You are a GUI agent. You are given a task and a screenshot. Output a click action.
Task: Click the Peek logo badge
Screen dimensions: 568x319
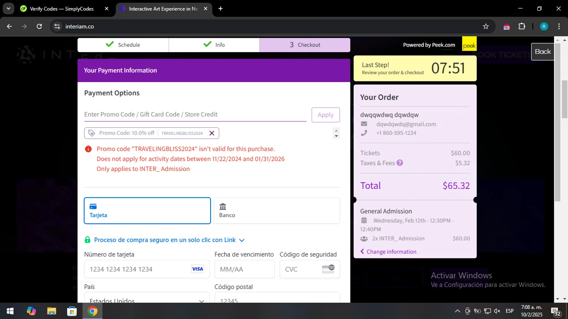469,44
